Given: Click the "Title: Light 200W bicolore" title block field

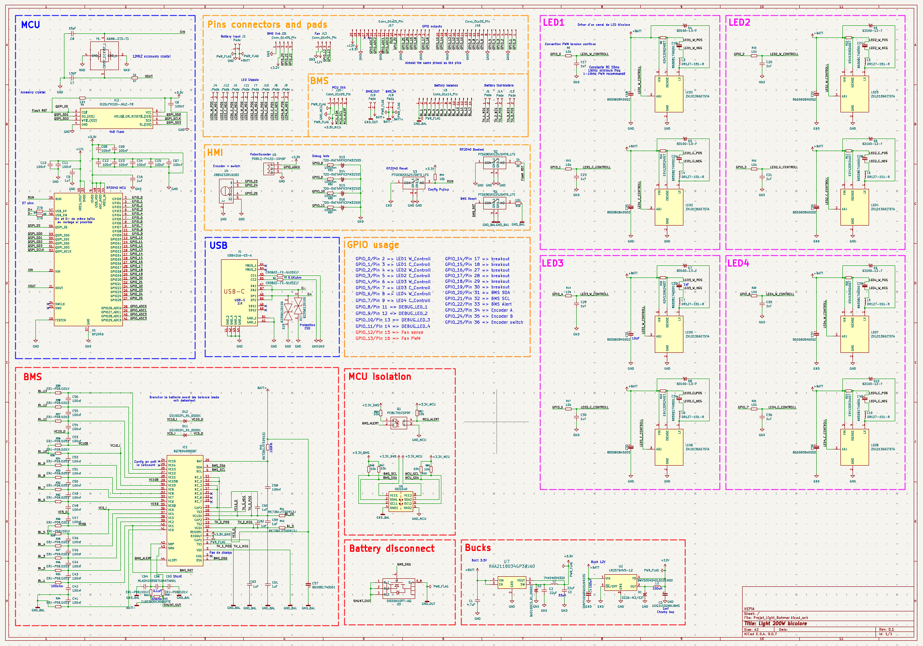Looking at the screenshot, I should click(x=775, y=623).
